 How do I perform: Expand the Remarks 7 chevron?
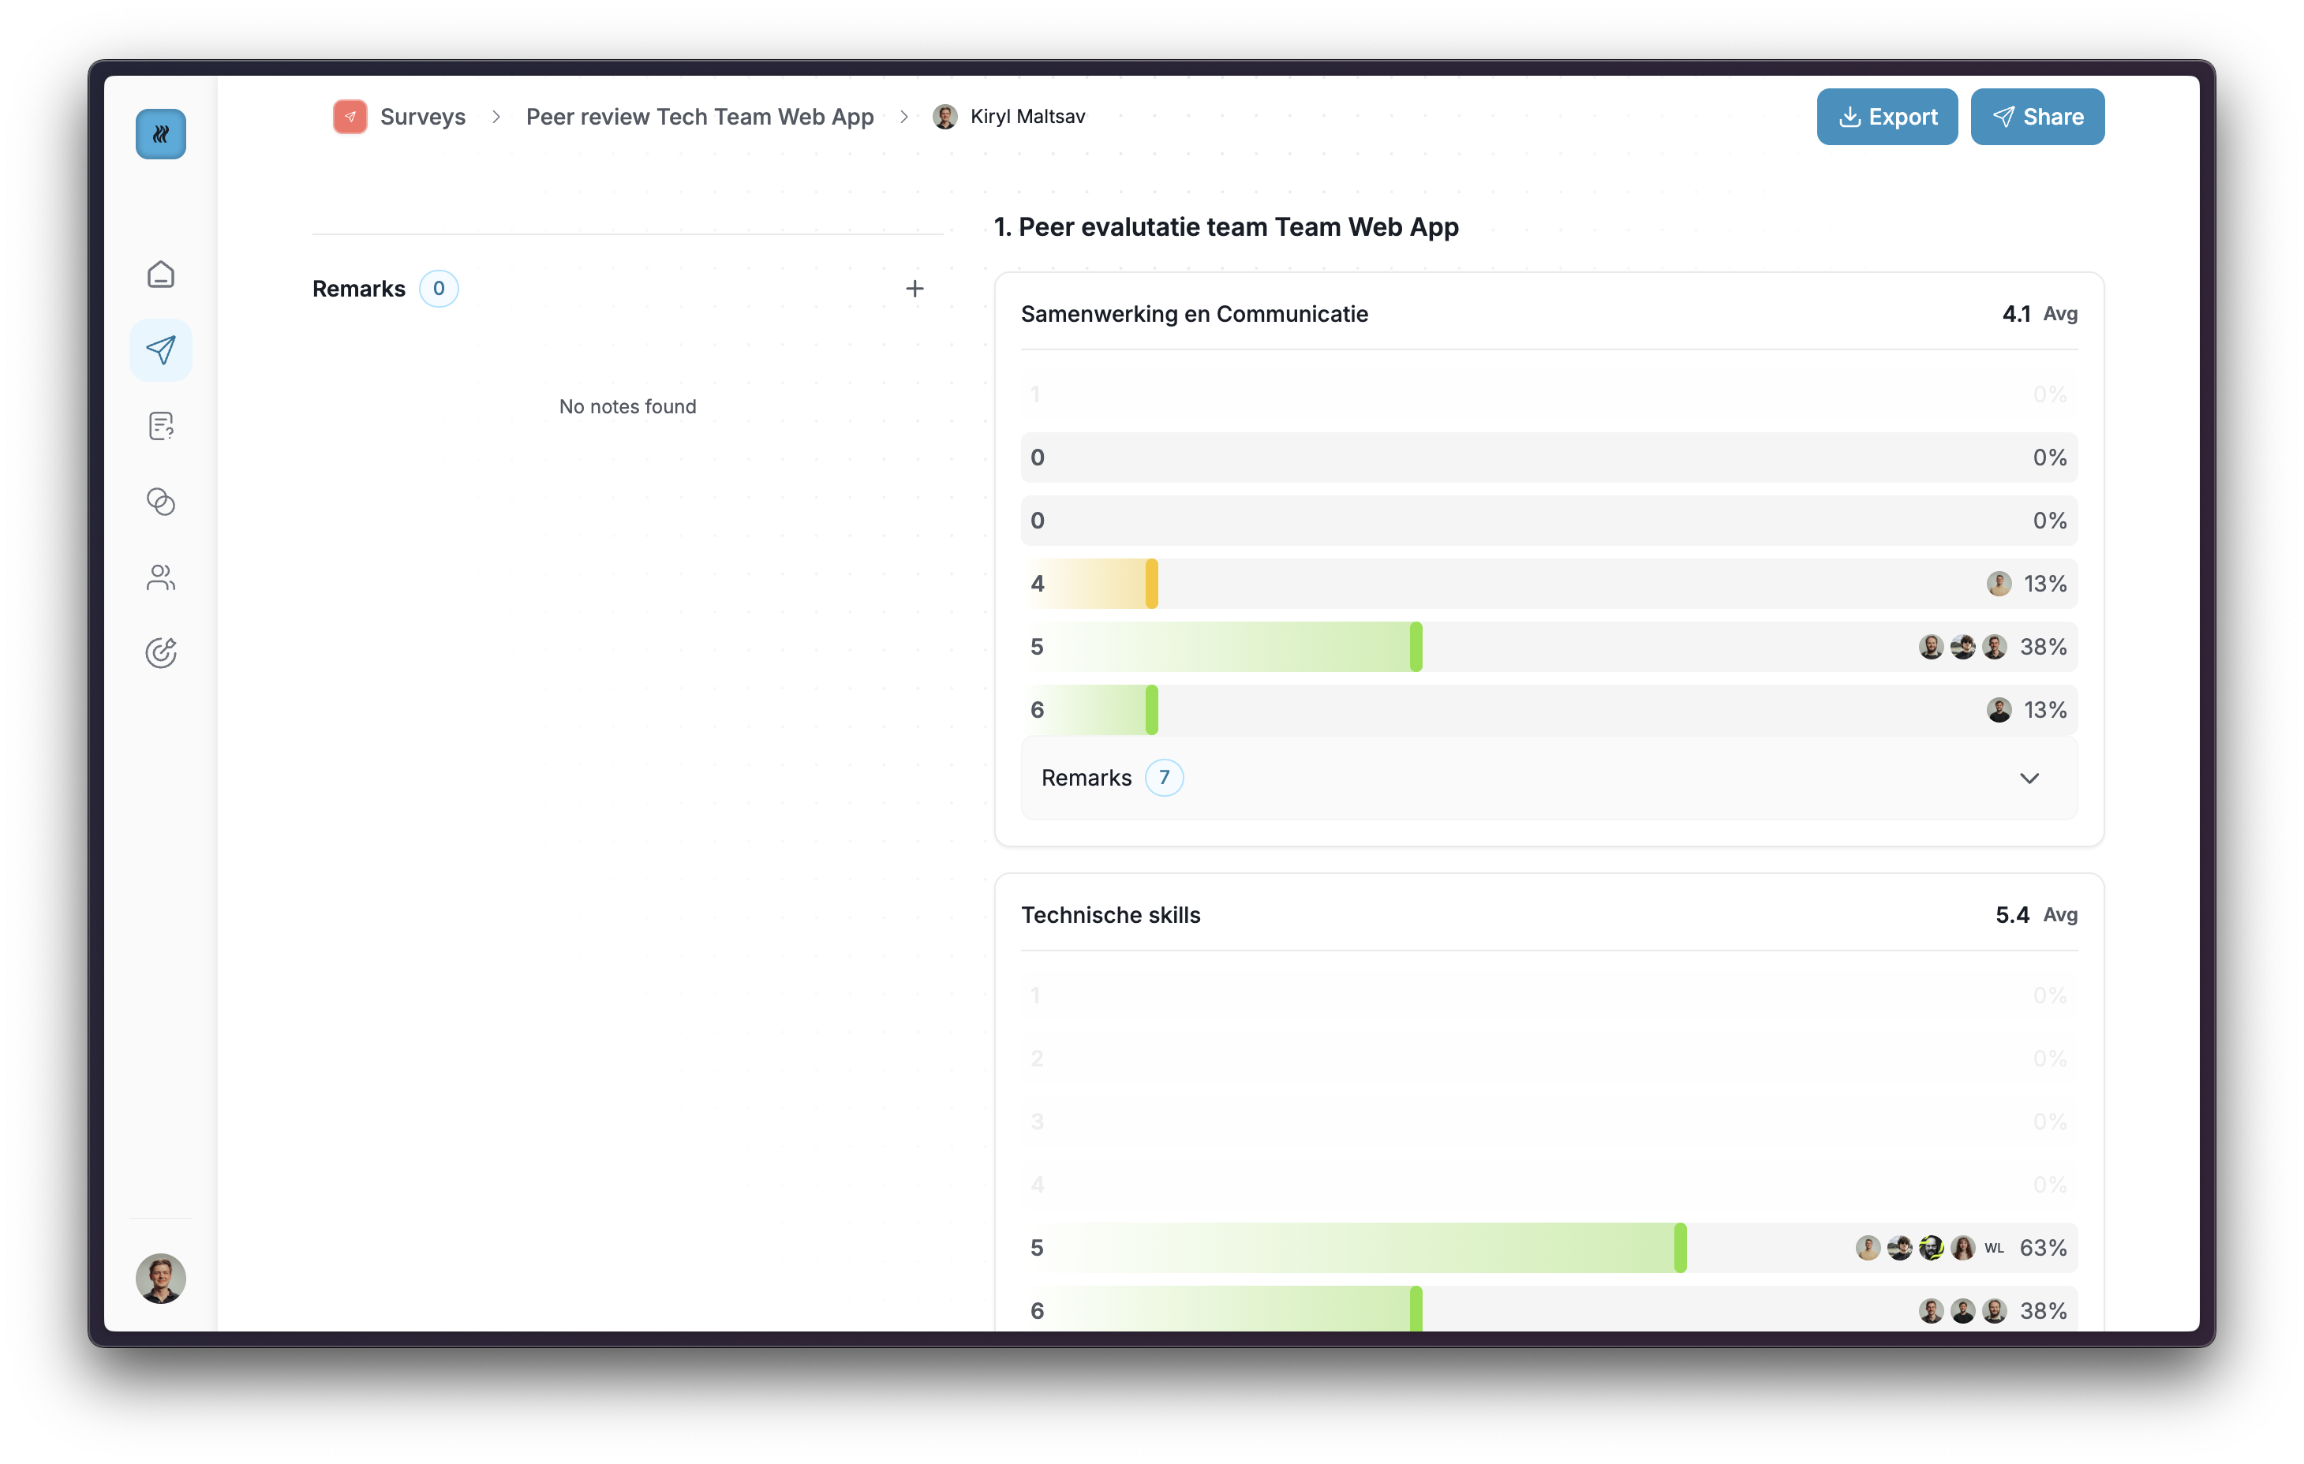click(2029, 778)
